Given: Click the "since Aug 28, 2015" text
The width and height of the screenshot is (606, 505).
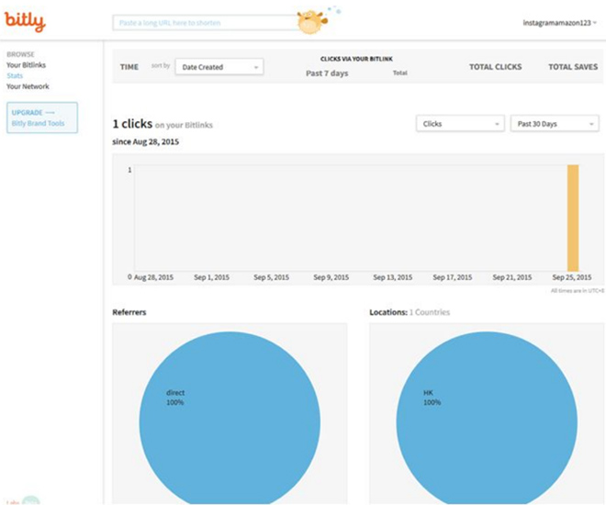Looking at the screenshot, I should point(146,141).
